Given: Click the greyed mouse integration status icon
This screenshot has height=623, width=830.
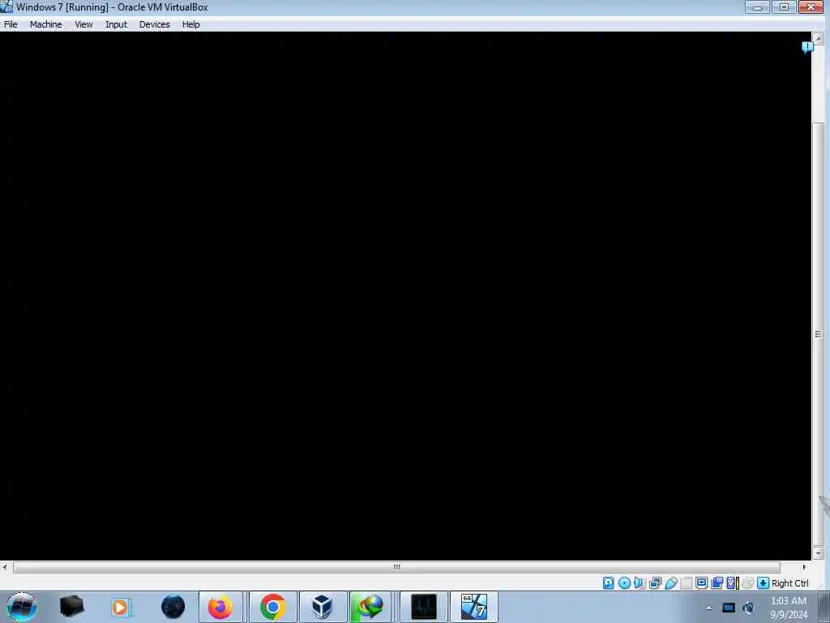Looking at the screenshot, I should click(x=747, y=583).
